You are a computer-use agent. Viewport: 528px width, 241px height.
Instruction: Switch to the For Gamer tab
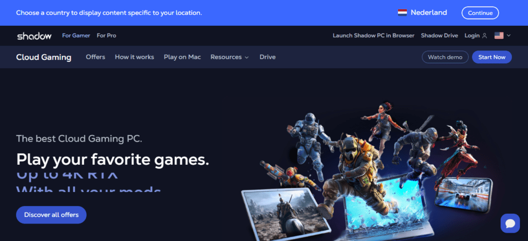(x=76, y=36)
